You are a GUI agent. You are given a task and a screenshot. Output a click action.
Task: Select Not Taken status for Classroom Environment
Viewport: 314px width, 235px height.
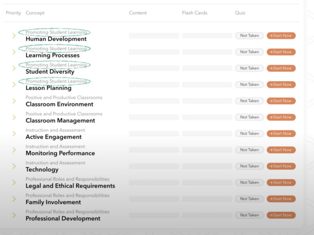click(x=249, y=101)
